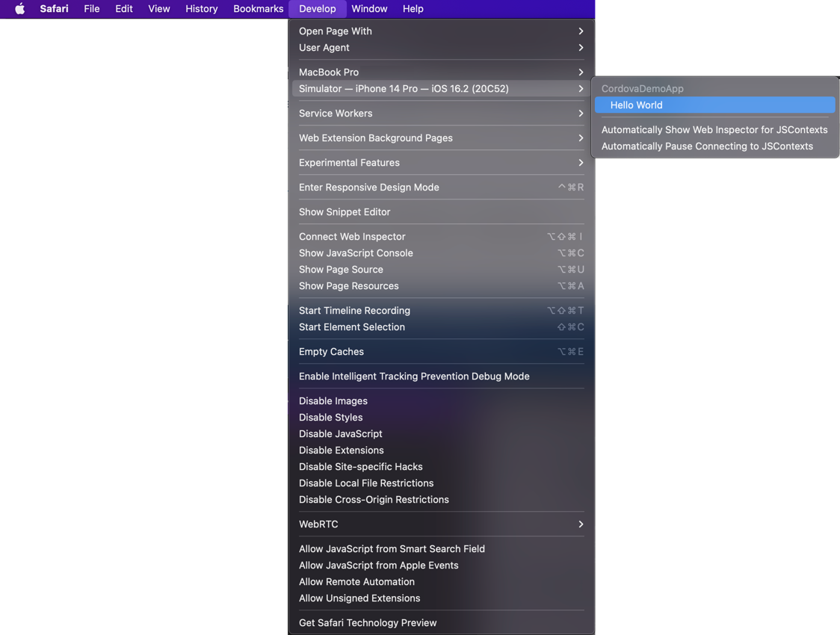Image resolution: width=840 pixels, height=635 pixels.
Task: Close the open Develop menu
Action: (x=317, y=8)
